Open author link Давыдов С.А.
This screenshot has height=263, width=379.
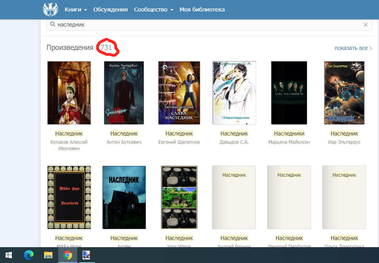point(234,142)
